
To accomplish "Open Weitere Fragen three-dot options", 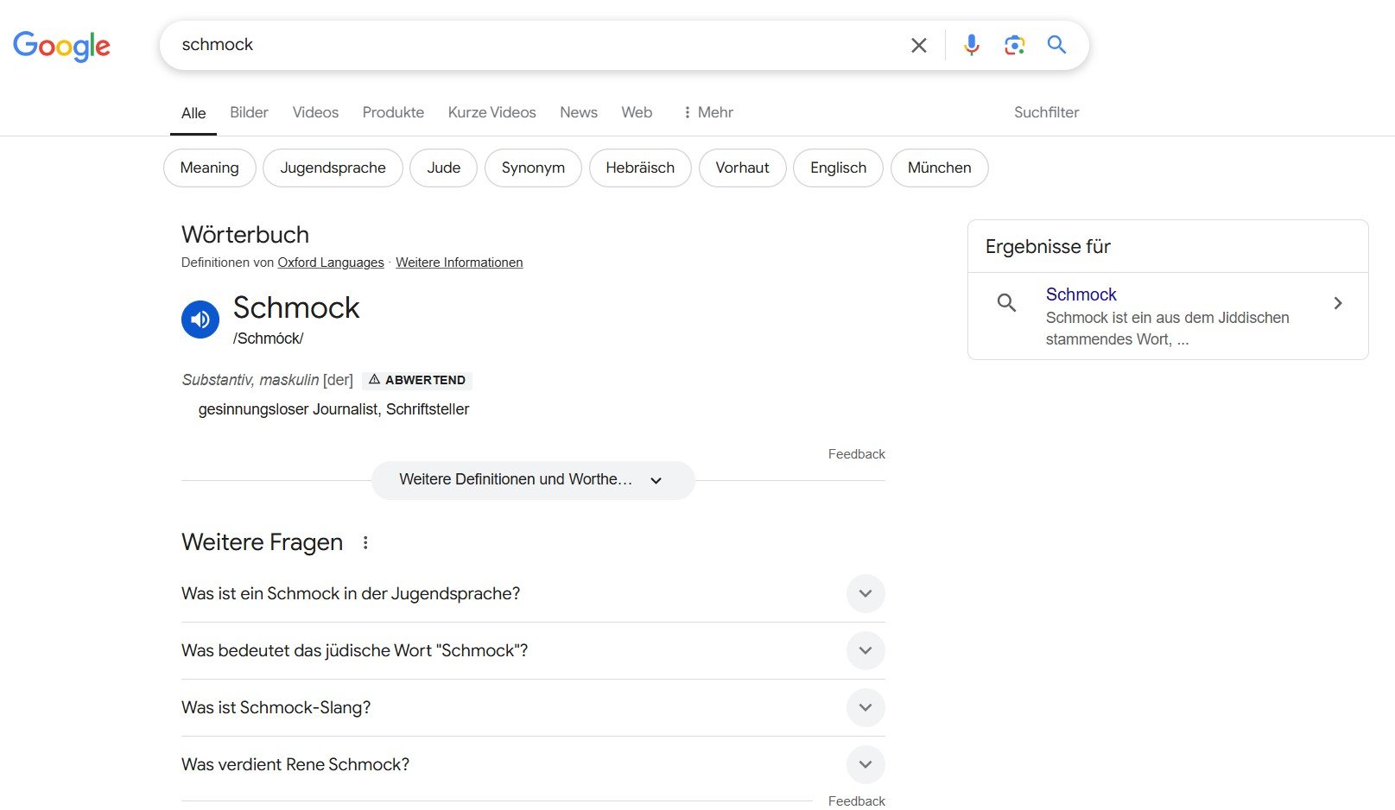I will (365, 542).
